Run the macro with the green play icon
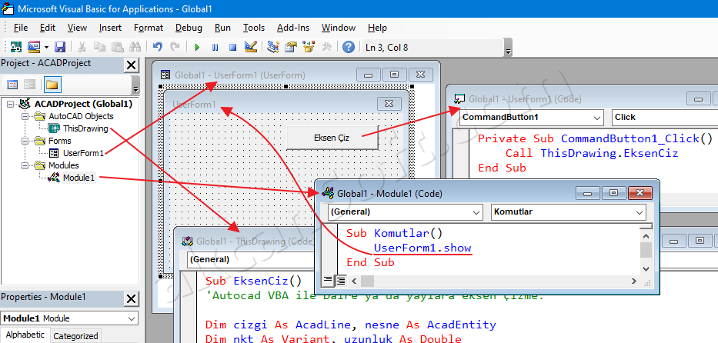 (197, 47)
